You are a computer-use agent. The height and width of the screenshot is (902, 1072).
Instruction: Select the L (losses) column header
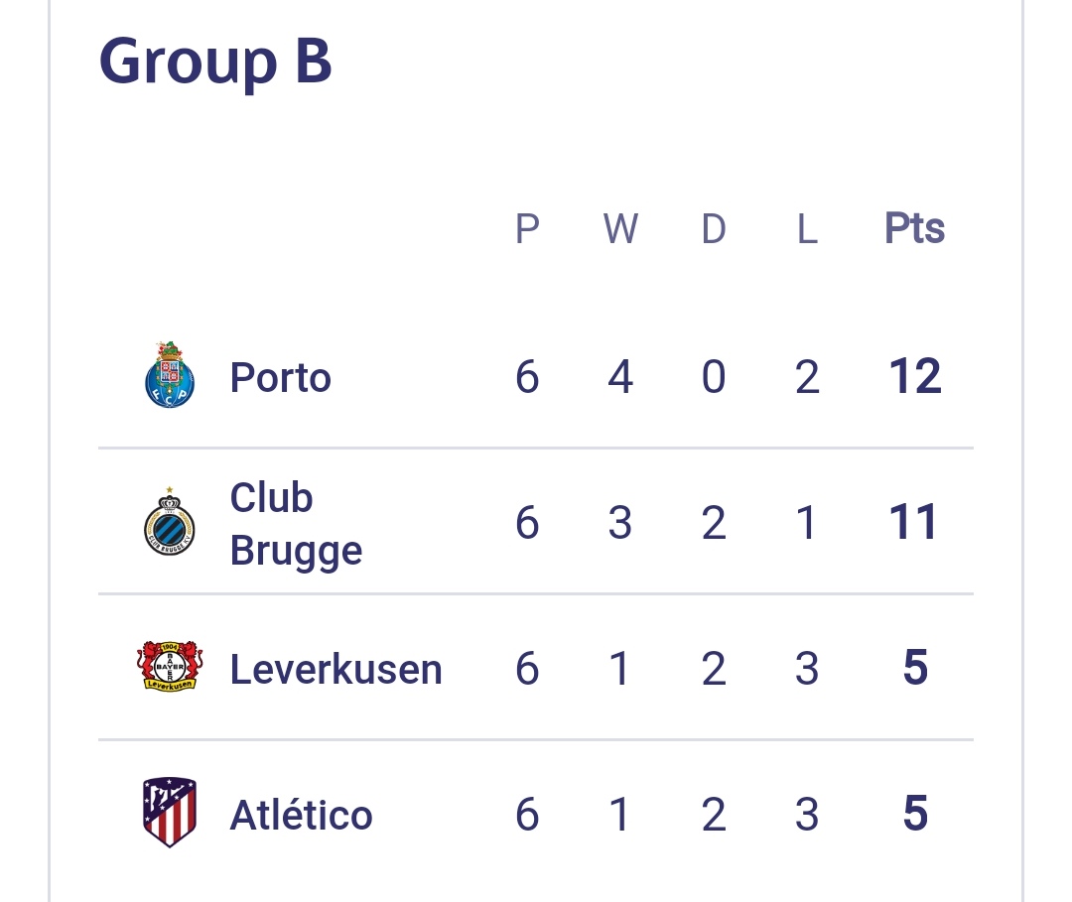tap(807, 229)
